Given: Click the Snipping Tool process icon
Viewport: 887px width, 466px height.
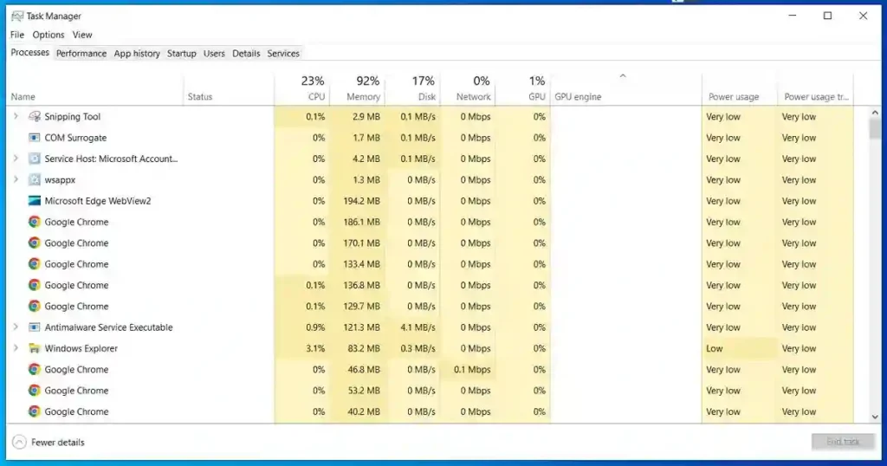Looking at the screenshot, I should point(35,116).
